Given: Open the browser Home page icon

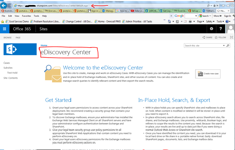Looking at the screenshot, I should (x=223, y=6).
